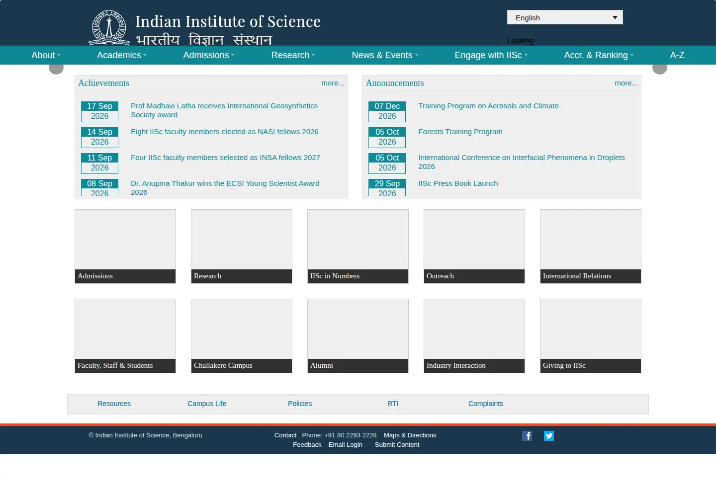
Task: Open the Outreach tile
Action: click(474, 247)
